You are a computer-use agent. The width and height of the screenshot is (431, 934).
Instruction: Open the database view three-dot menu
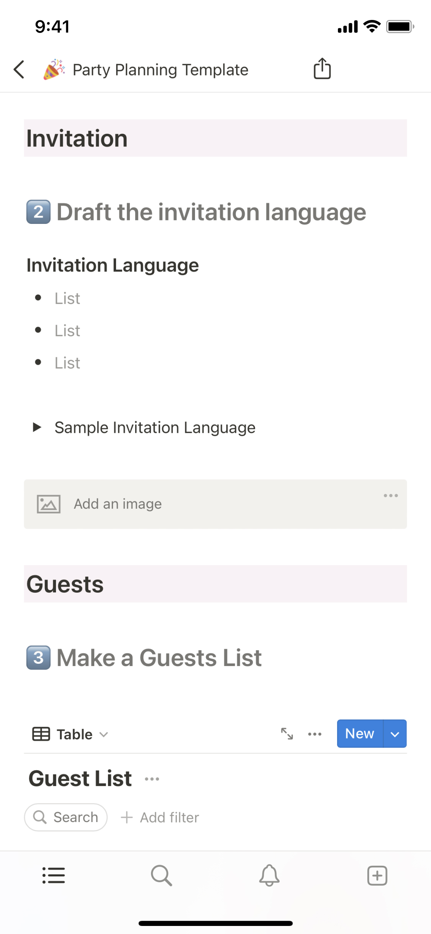pyautogui.click(x=315, y=734)
